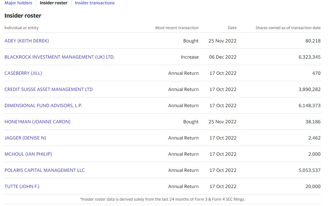Open Credit Suisse Asset Management Ltd link
332x206 pixels.
tap(49, 89)
